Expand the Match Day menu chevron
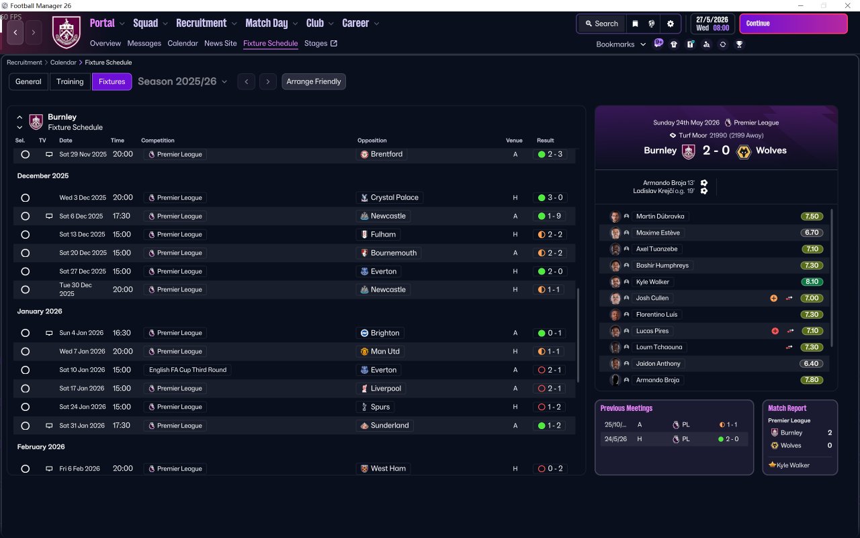Viewport: 860px width, 538px height. (296, 24)
